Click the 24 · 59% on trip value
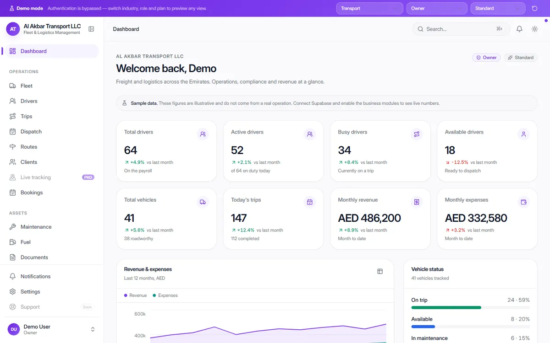 pos(518,300)
